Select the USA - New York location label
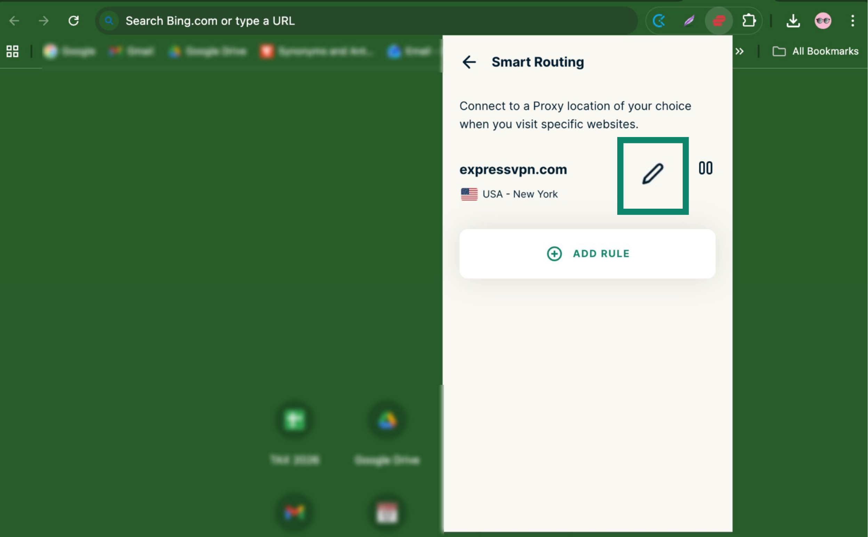The image size is (868, 537). tap(520, 194)
